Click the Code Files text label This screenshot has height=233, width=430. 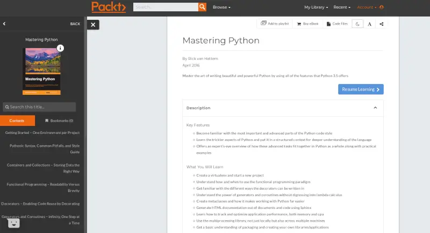[x=340, y=24]
